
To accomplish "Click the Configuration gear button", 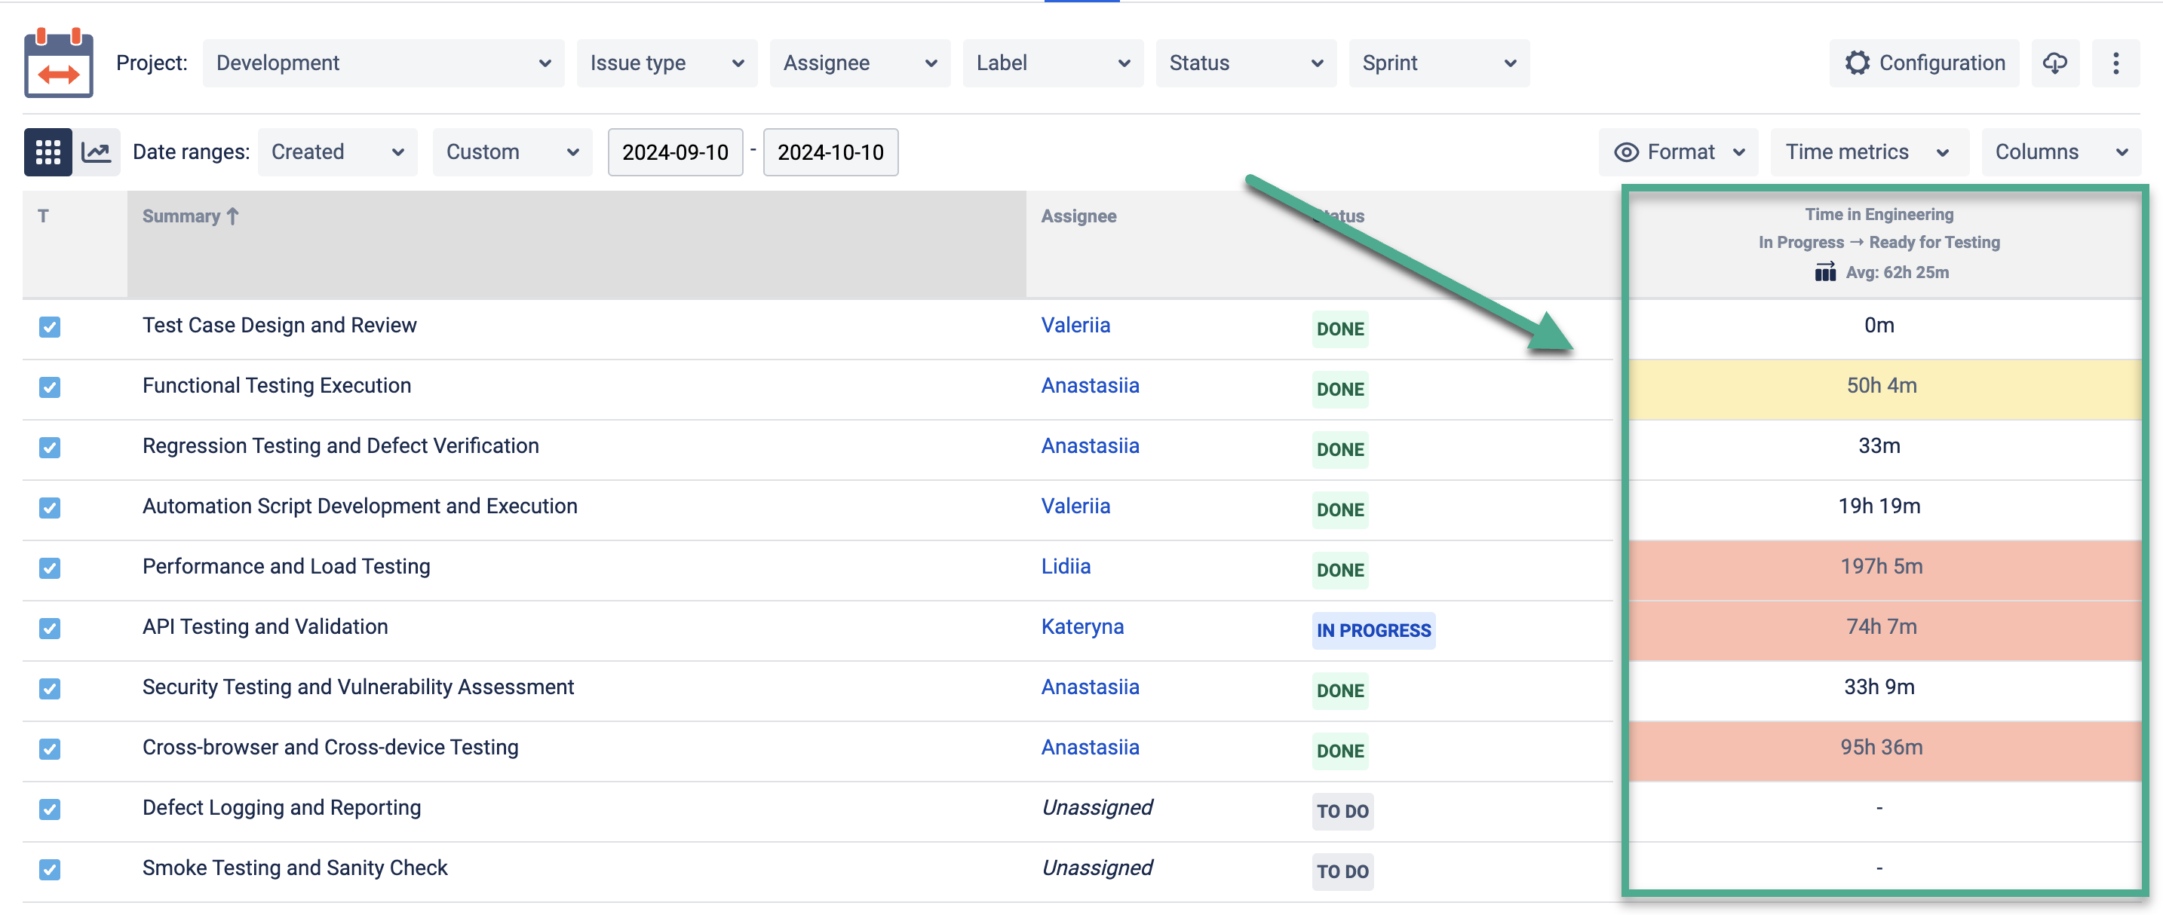I will 1924,63.
